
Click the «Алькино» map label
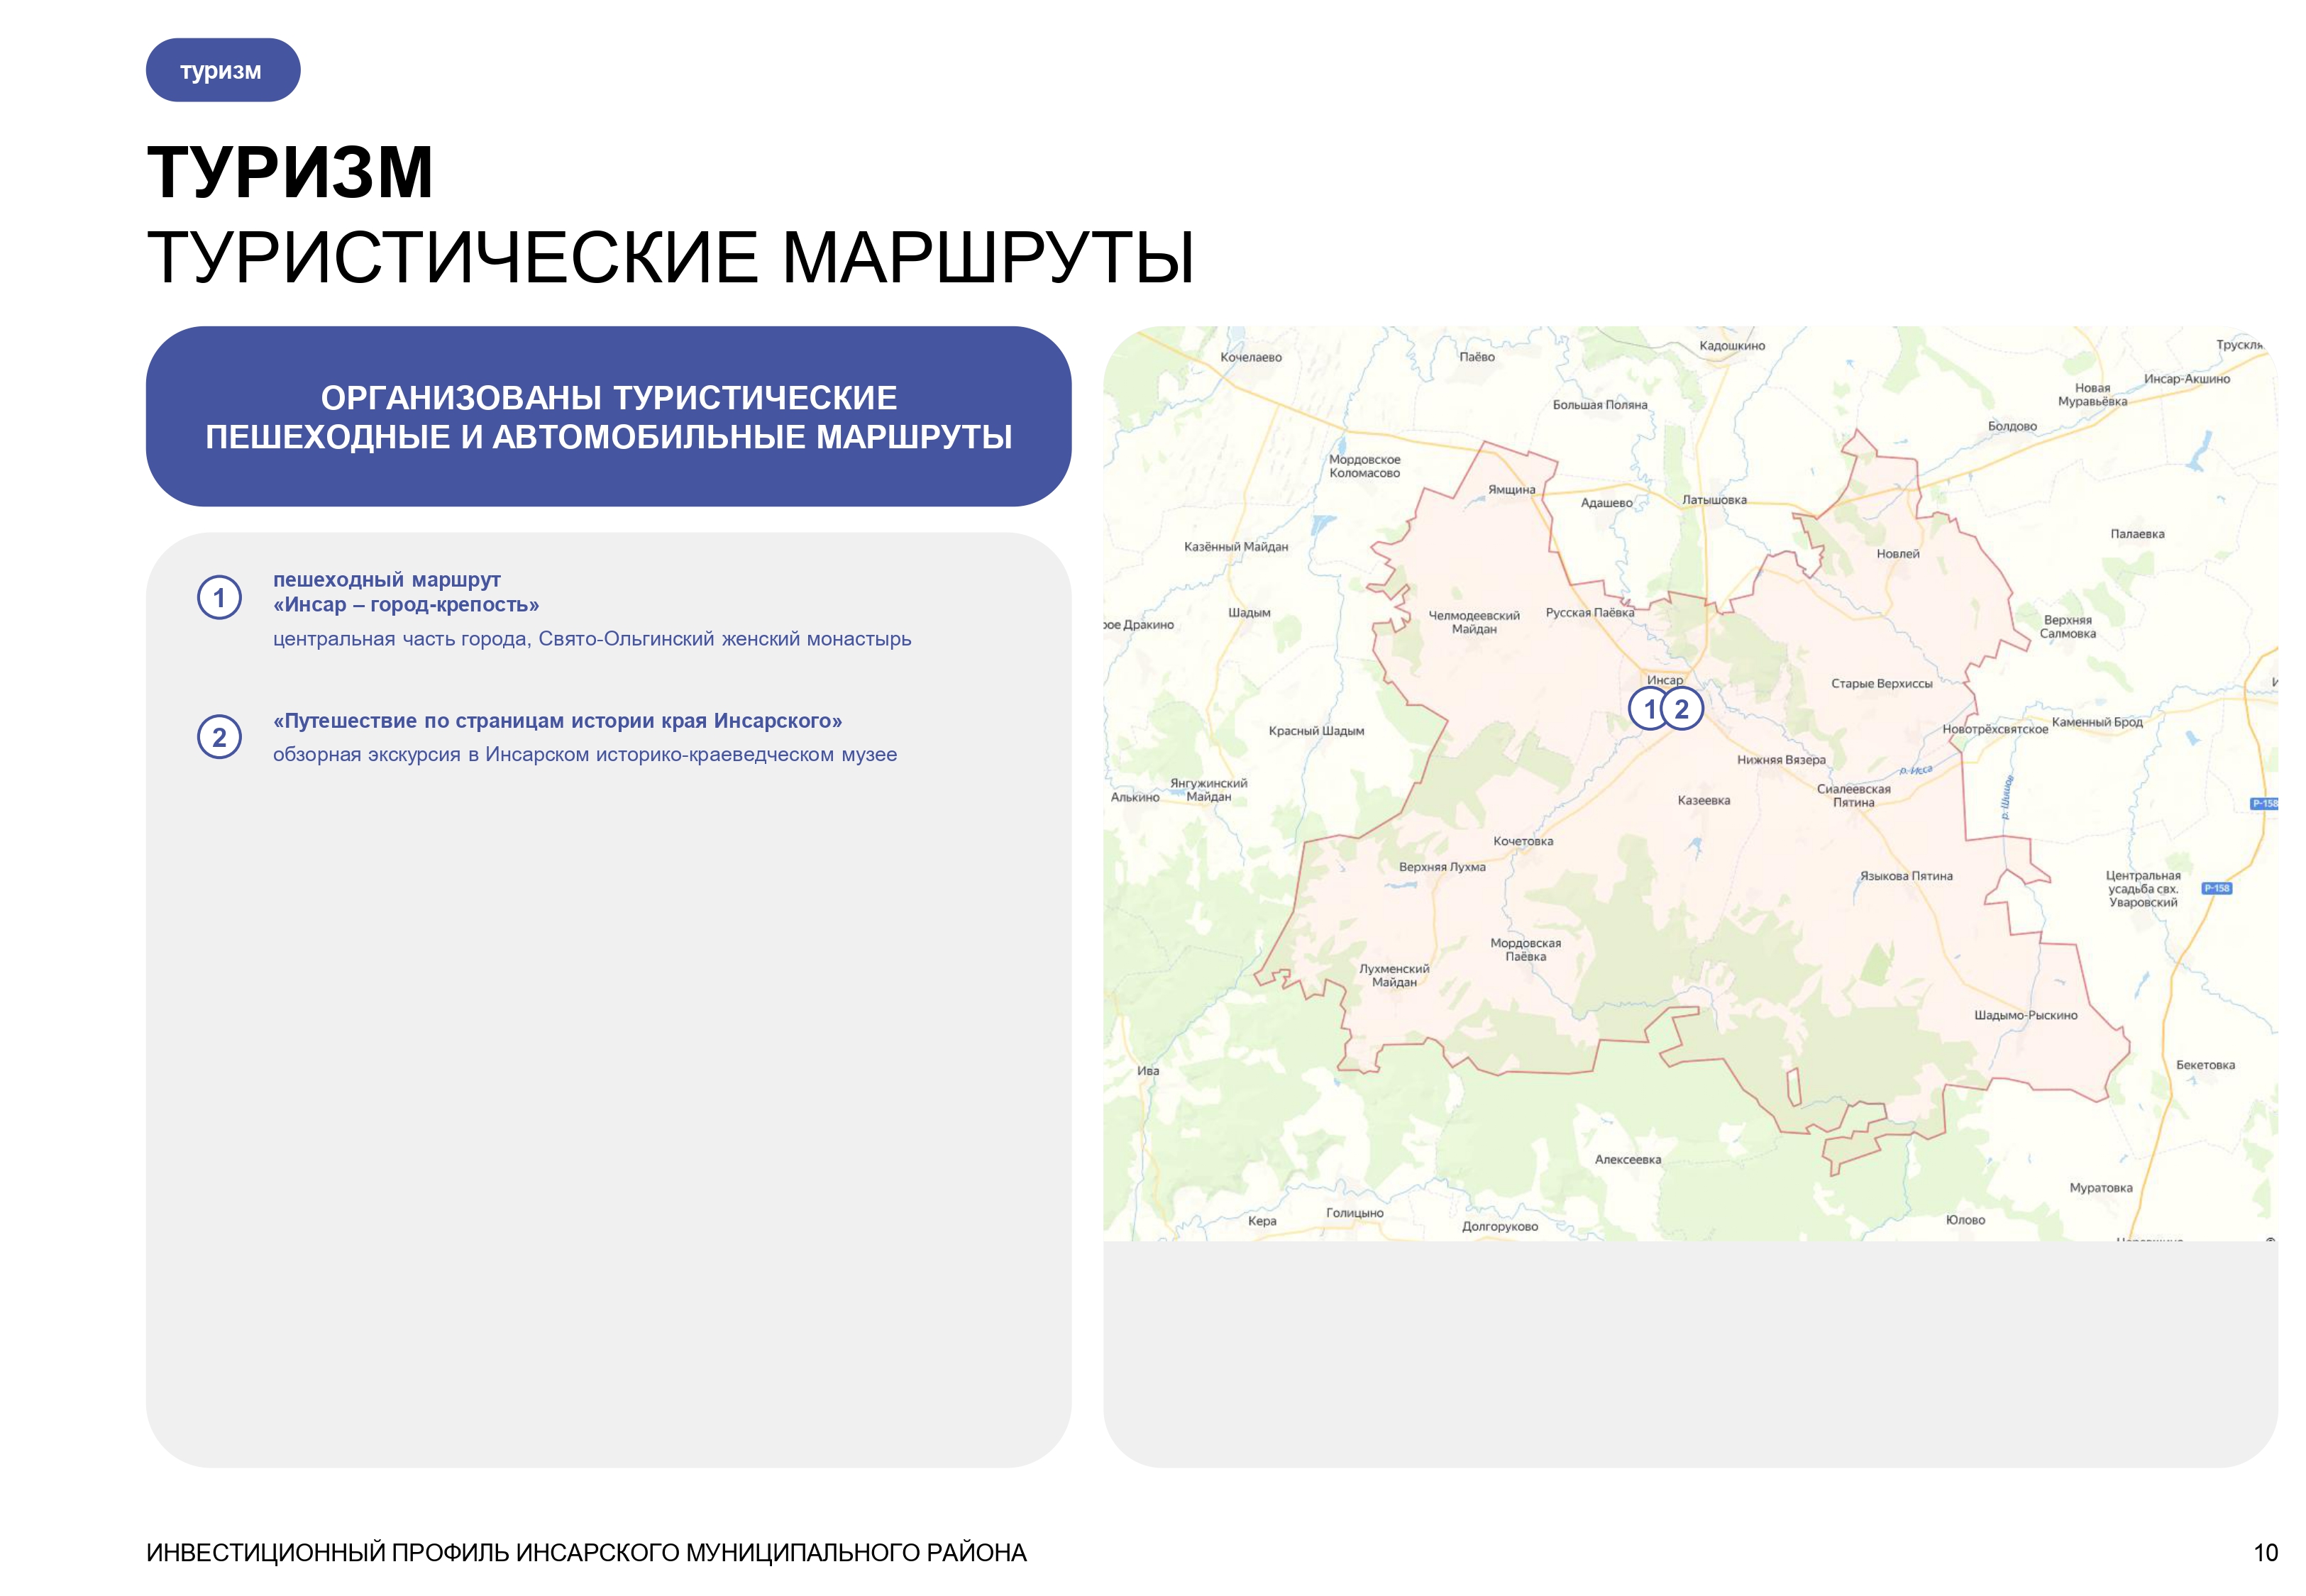pos(1135,797)
